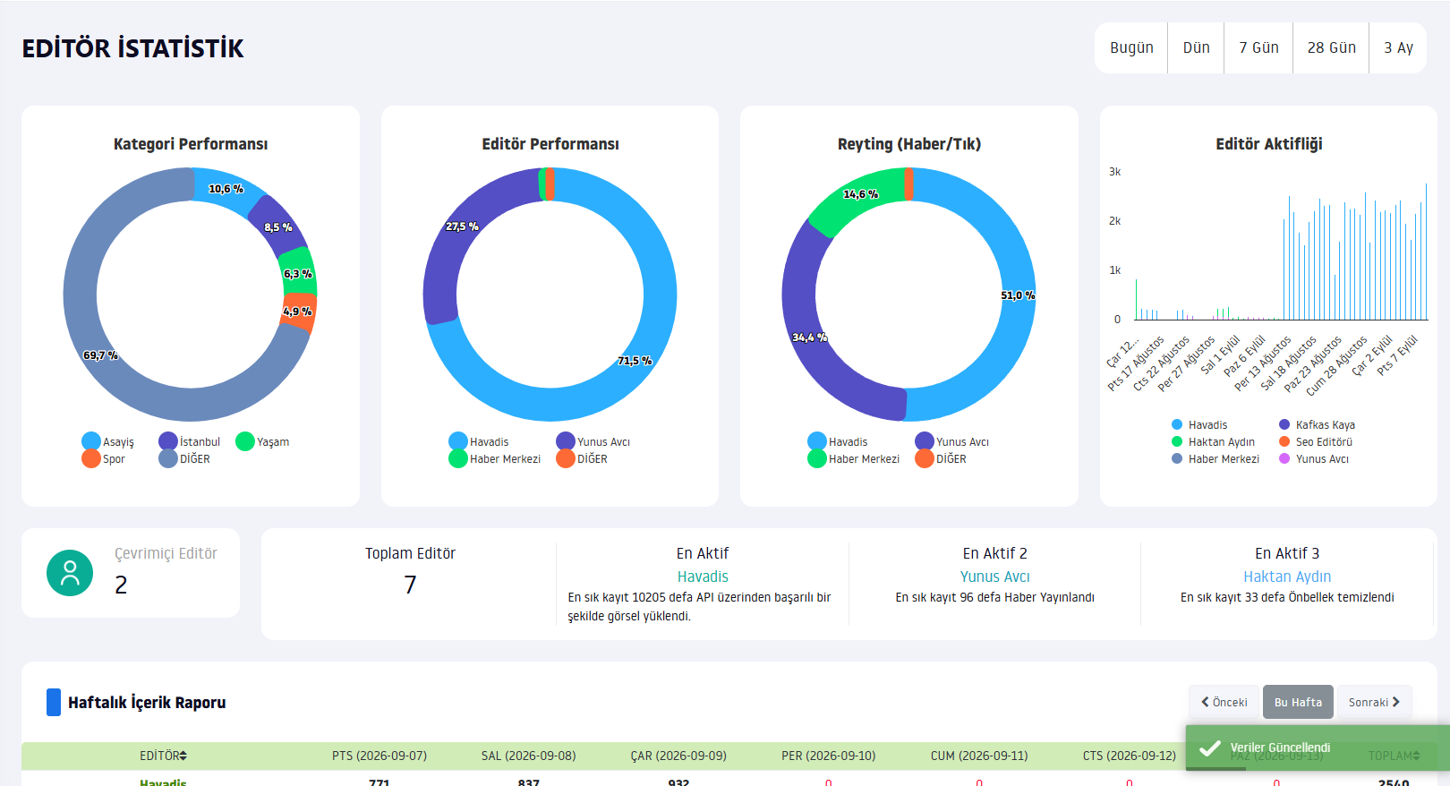Toggle Havadis legend in Reyting chart
1450x786 pixels.
(838, 441)
